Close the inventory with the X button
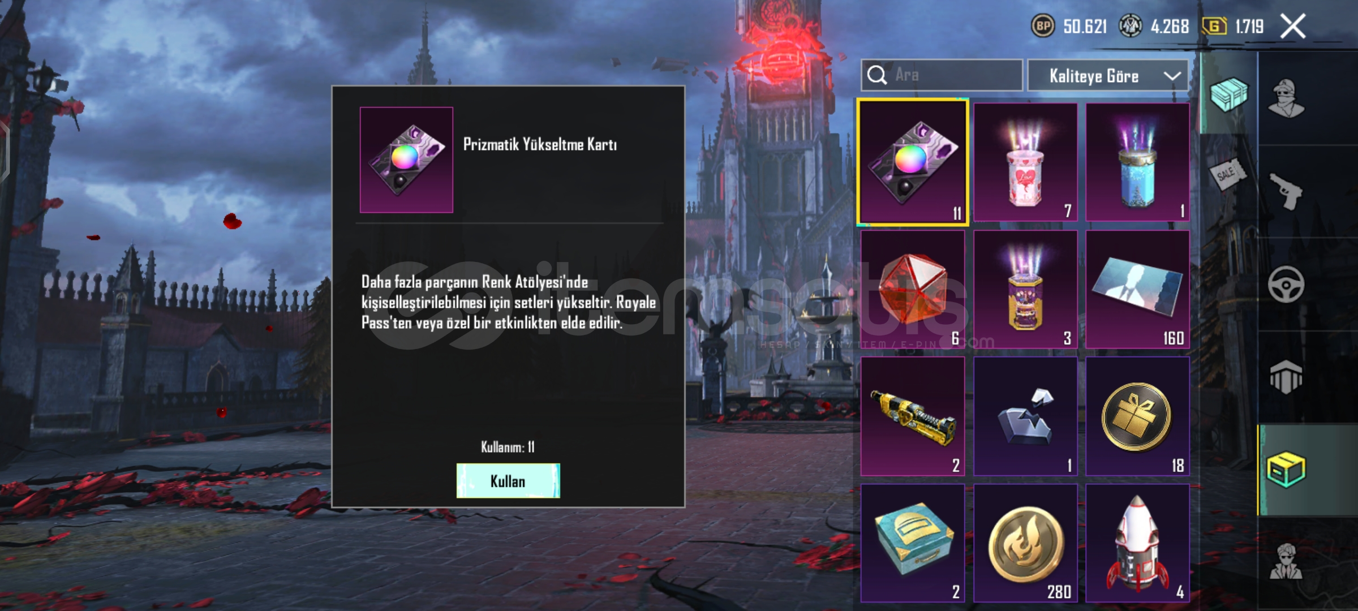This screenshot has width=1358, height=611. point(1293,26)
